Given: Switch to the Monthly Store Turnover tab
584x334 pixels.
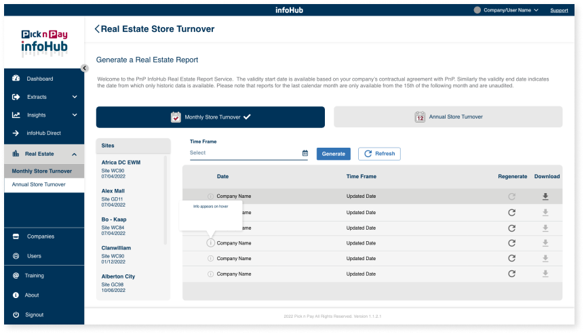Looking at the screenshot, I should (210, 117).
